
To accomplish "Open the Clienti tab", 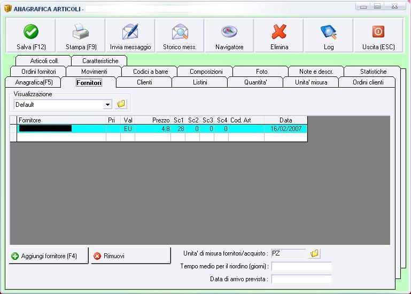I will (x=144, y=82).
